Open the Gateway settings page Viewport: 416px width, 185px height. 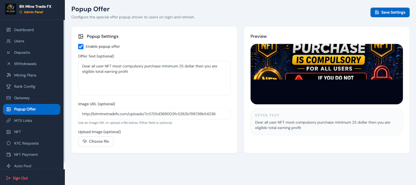coord(32,98)
